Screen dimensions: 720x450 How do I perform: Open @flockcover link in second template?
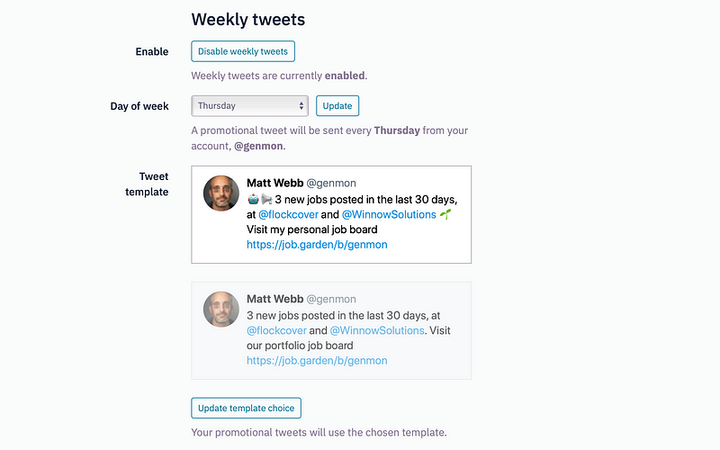coord(276,330)
